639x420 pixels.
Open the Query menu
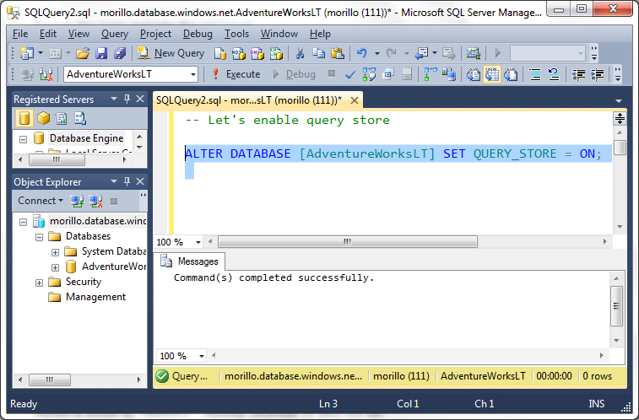(115, 34)
